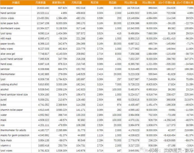The height and width of the screenshot is (153, 194).
Task: Click the search growth value 1,384.48%
Action: click(62, 18)
